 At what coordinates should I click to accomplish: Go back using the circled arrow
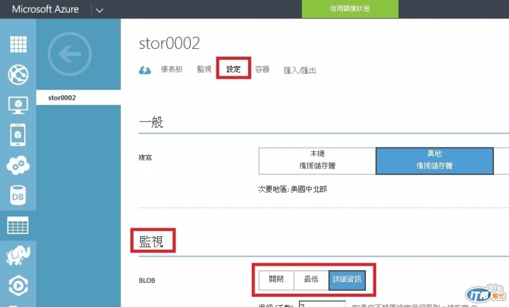(69, 54)
